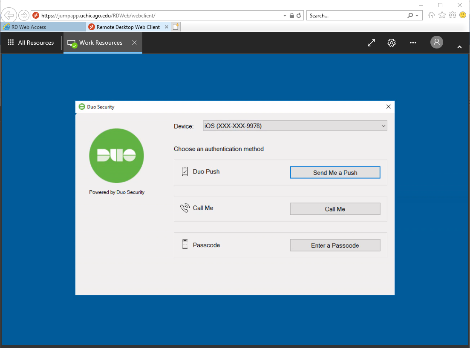470x348 pixels.
Task: Click the Send Me a Push button
Action: (x=335, y=172)
